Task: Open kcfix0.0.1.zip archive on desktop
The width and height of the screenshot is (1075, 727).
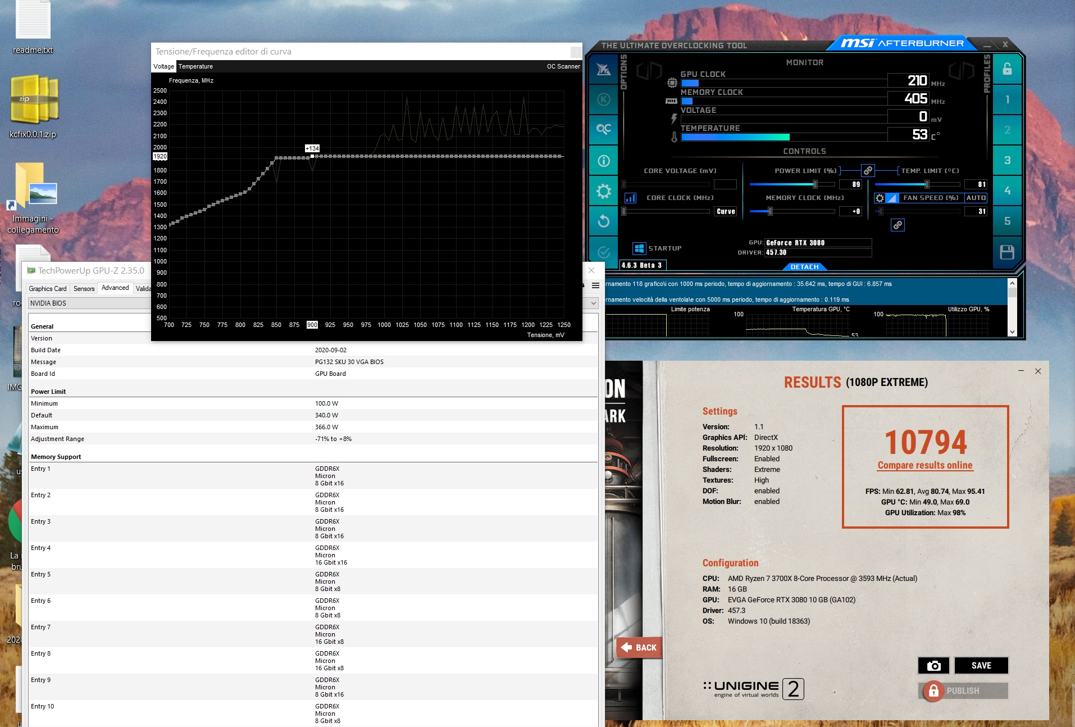Action: click(x=33, y=107)
